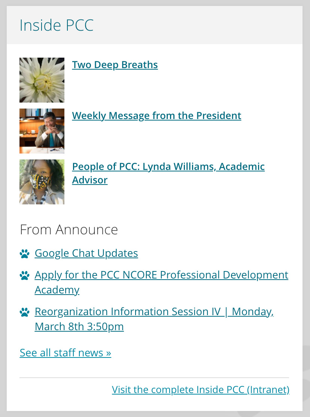Viewport: 310px width, 417px height.
Task: Click the paw icon beside Google Chat Updates
Action: [24, 254]
